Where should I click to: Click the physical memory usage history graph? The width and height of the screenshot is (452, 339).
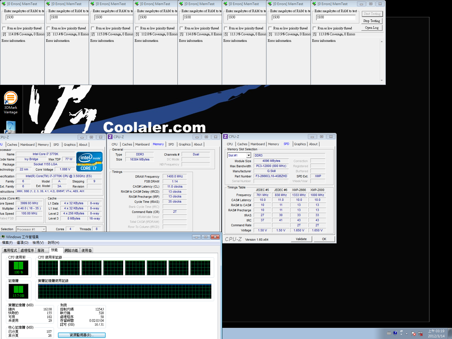coord(125,291)
